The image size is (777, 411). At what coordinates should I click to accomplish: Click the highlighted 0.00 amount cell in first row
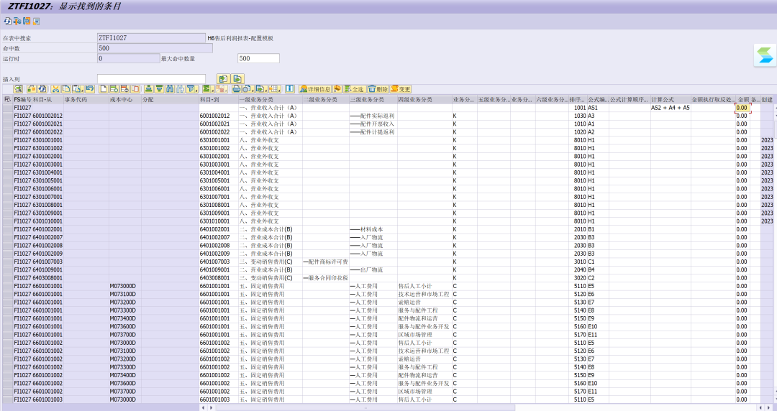(x=742, y=108)
